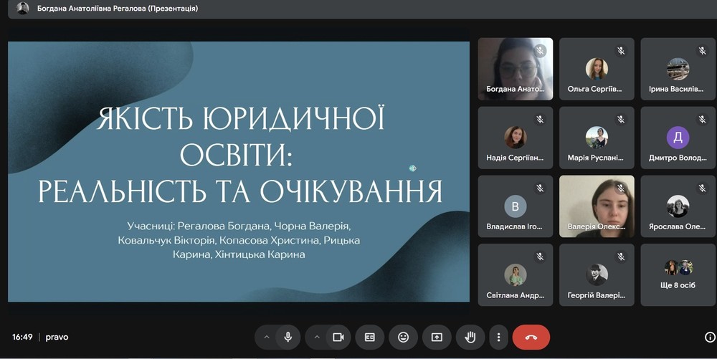The image size is (717, 359).
Task: Select the Ірина Василів... participant tile
Action: click(678, 69)
